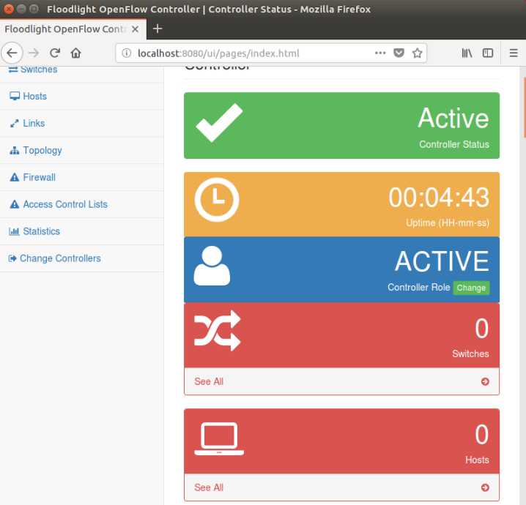The height and width of the screenshot is (505, 526).
Task: Open the site information icon in address bar
Action: tap(126, 53)
